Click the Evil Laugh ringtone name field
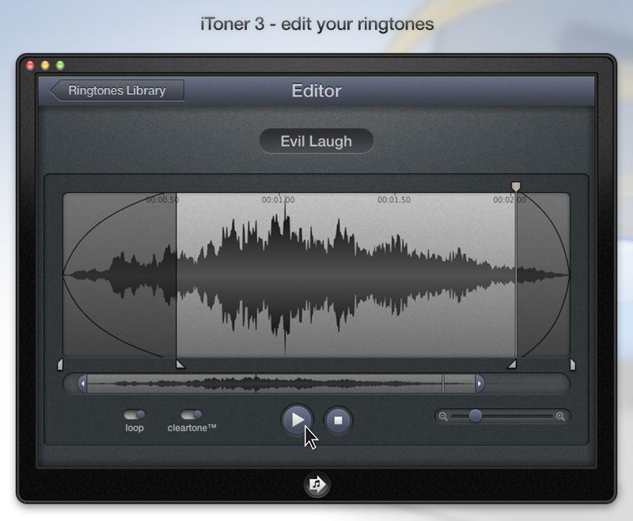The height and width of the screenshot is (521, 633). point(316,142)
